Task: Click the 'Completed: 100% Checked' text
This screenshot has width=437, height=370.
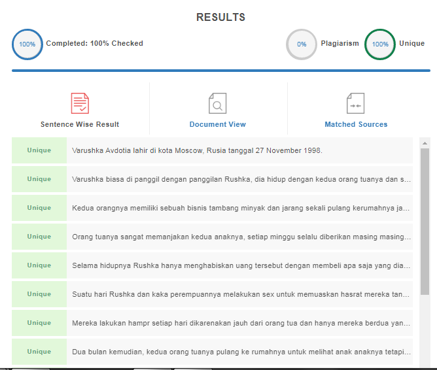Action: coord(94,43)
